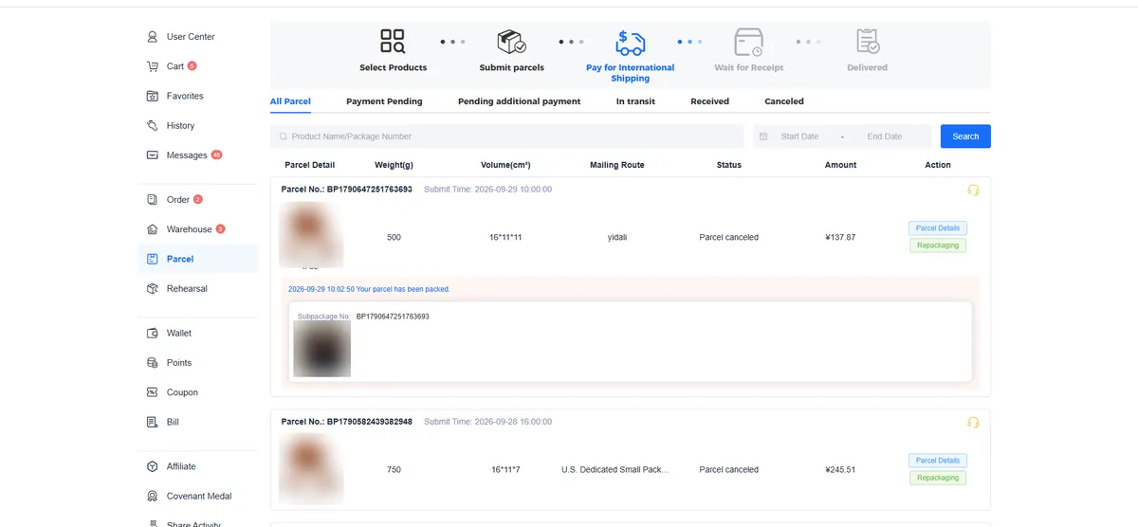Click product thumbnail of the 500g parcel
Image resolution: width=1138 pixels, height=527 pixels.
(311, 234)
